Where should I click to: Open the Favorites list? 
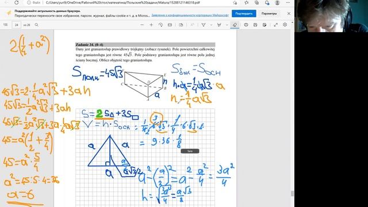(x=247, y=2)
